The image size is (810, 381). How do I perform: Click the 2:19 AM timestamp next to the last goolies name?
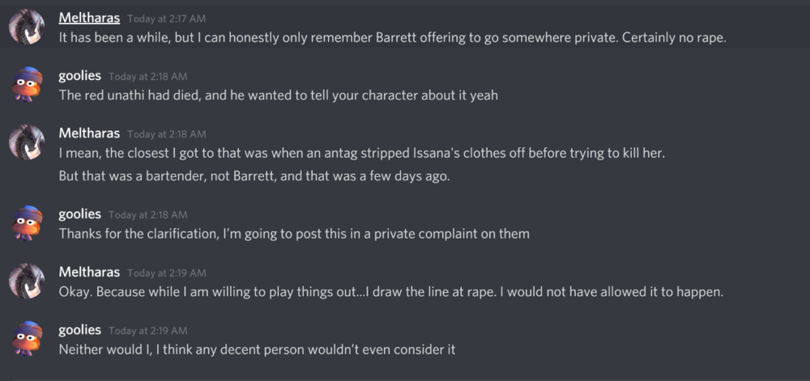pyautogui.click(x=147, y=331)
